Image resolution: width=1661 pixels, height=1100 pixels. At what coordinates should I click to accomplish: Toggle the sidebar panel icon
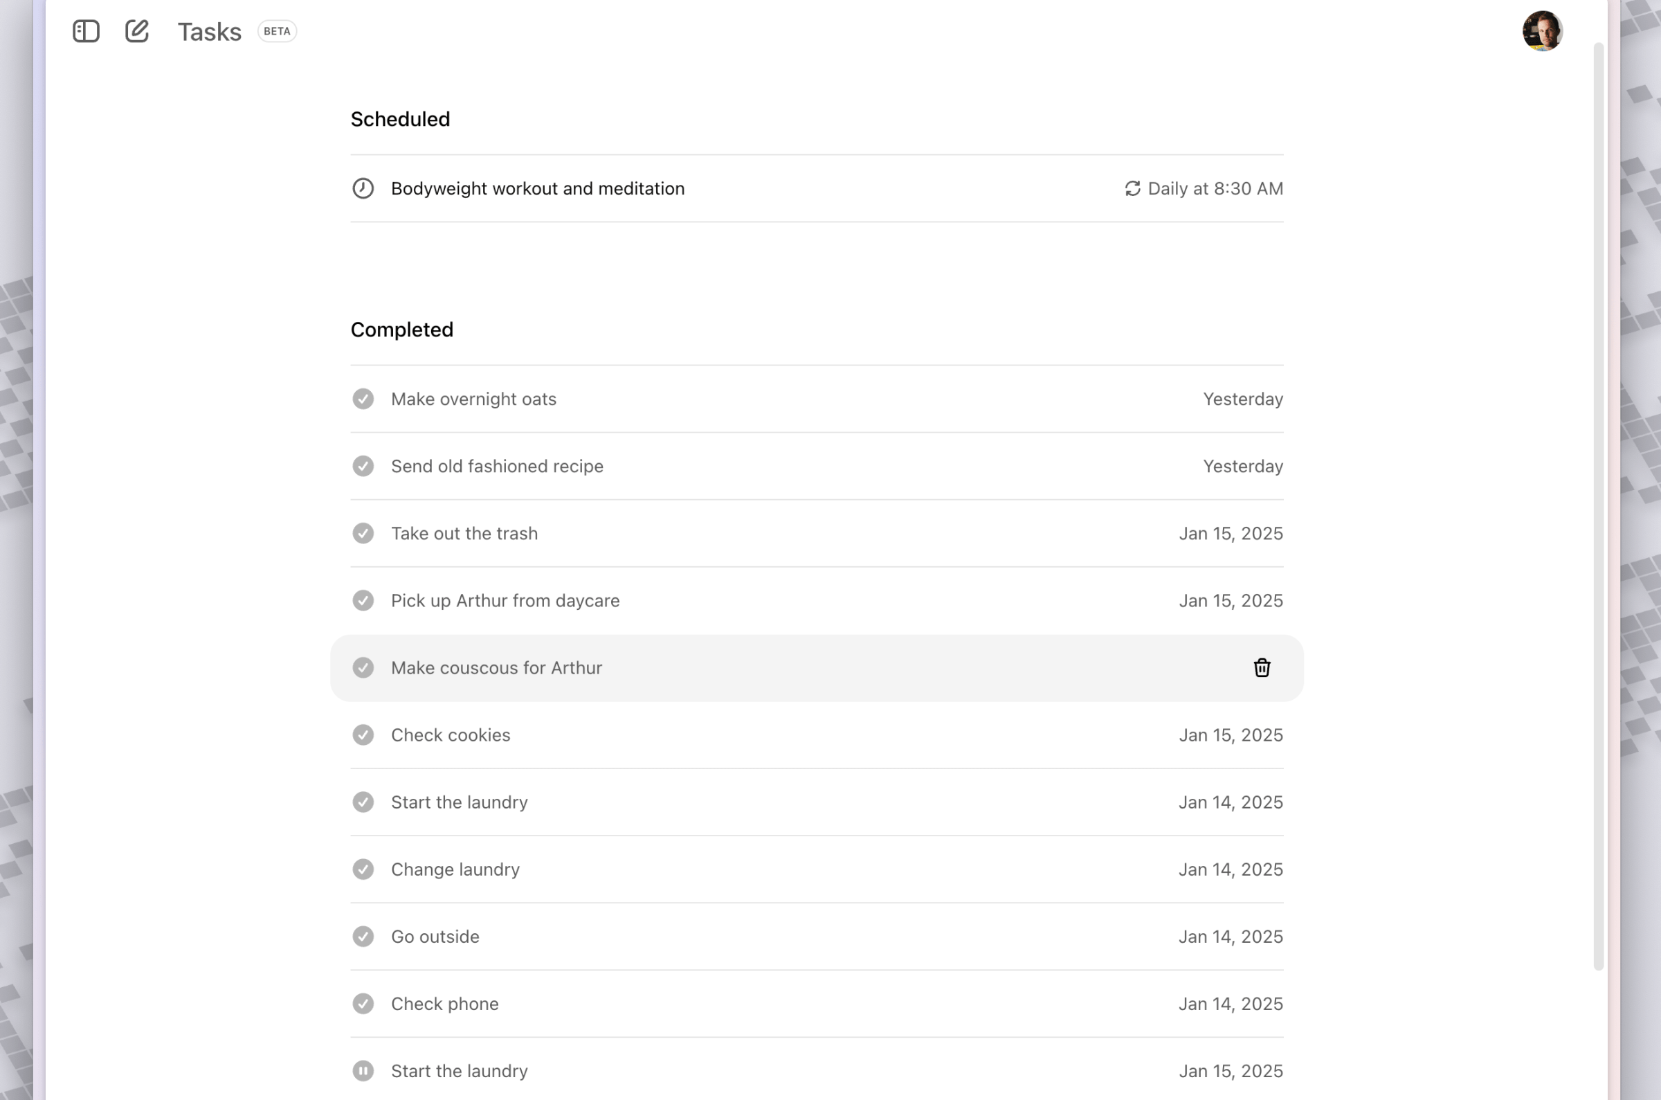[87, 32]
